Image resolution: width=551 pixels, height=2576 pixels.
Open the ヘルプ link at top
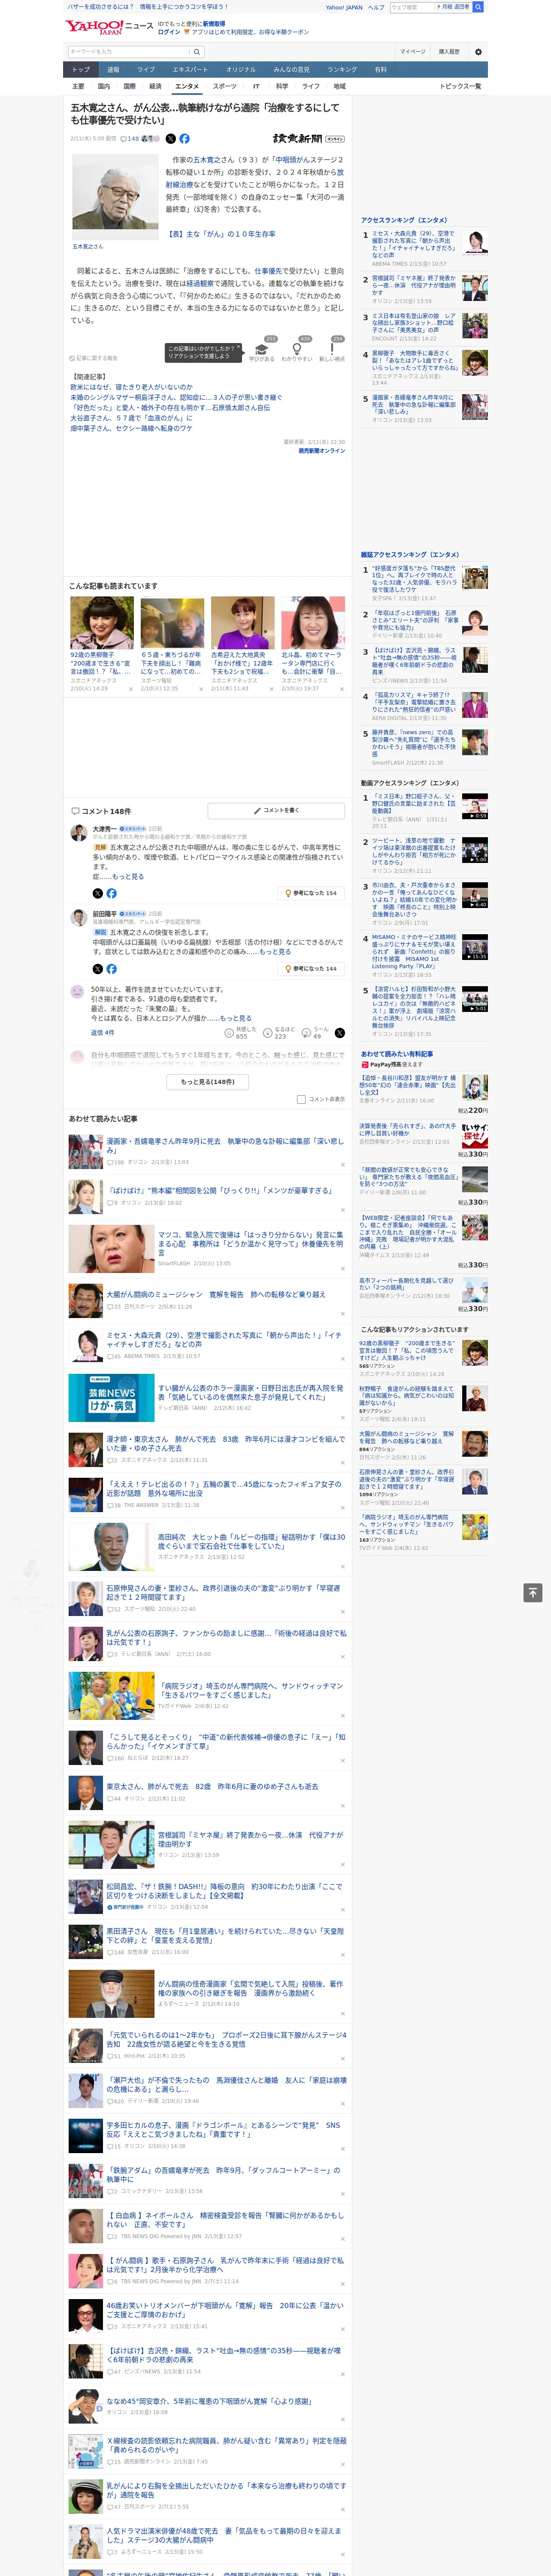click(375, 7)
